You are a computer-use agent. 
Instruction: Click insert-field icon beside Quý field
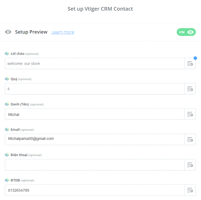coord(190,89)
